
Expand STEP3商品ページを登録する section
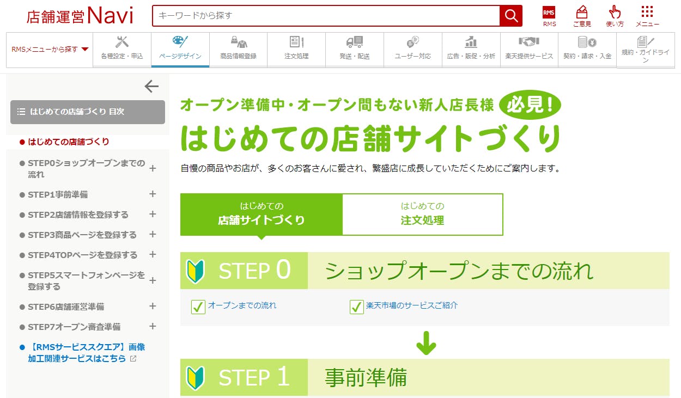153,234
